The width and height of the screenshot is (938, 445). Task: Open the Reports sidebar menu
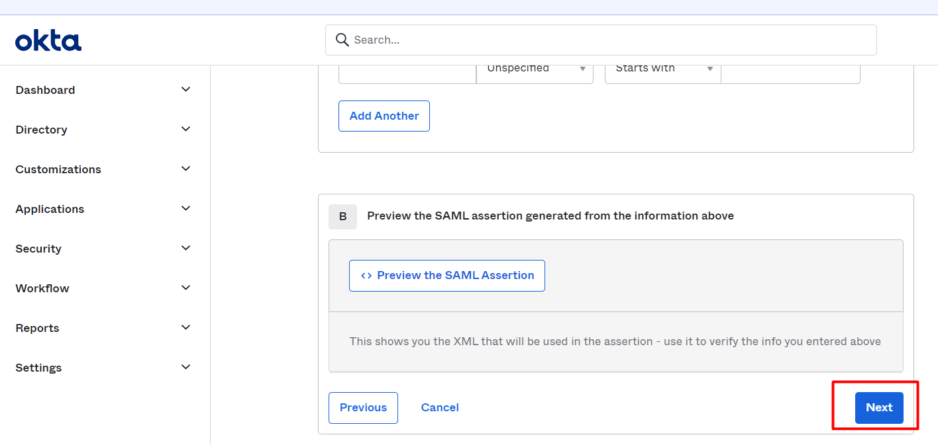point(37,328)
